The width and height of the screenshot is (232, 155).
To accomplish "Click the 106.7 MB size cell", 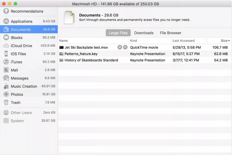I will click(220, 47).
